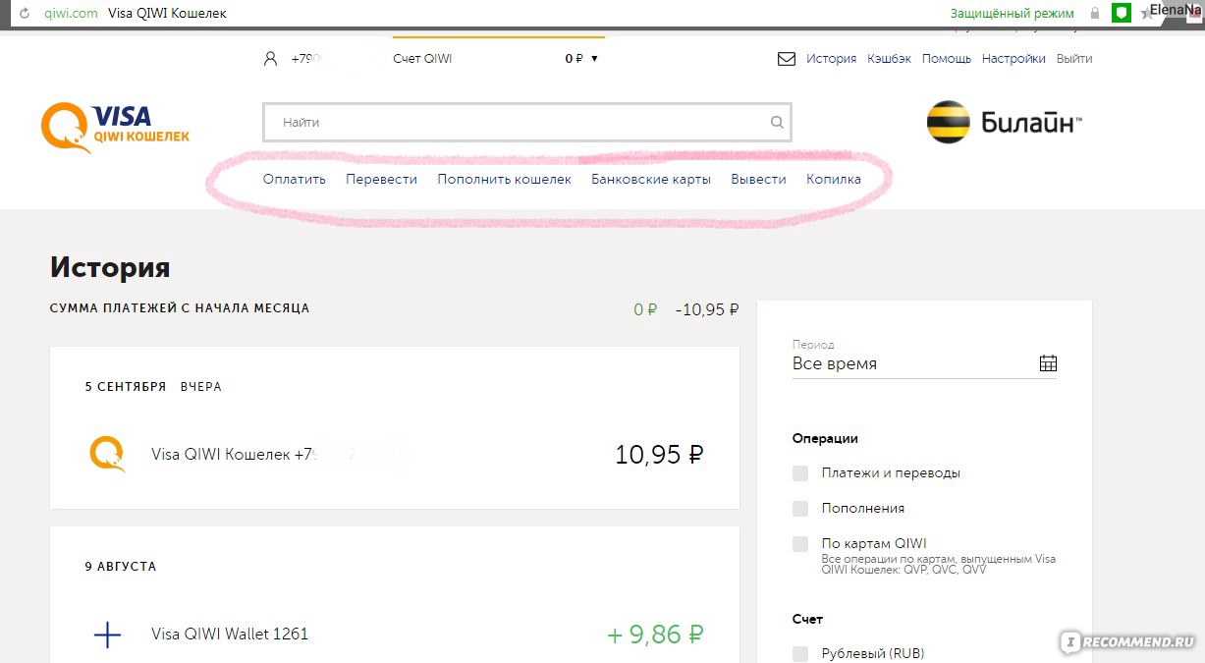
Task: Check the Рублевый (RUB) account checkbox
Action: point(800,654)
